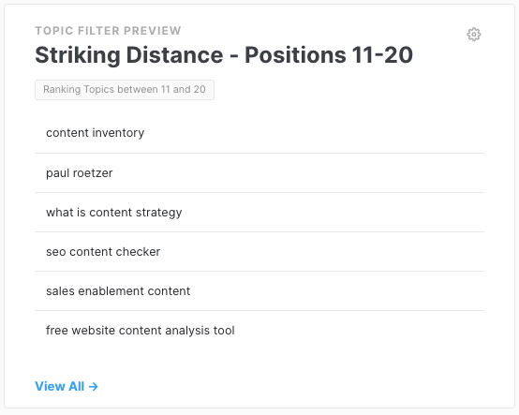Select the last topic in the list
519x415 pixels.
click(259, 331)
